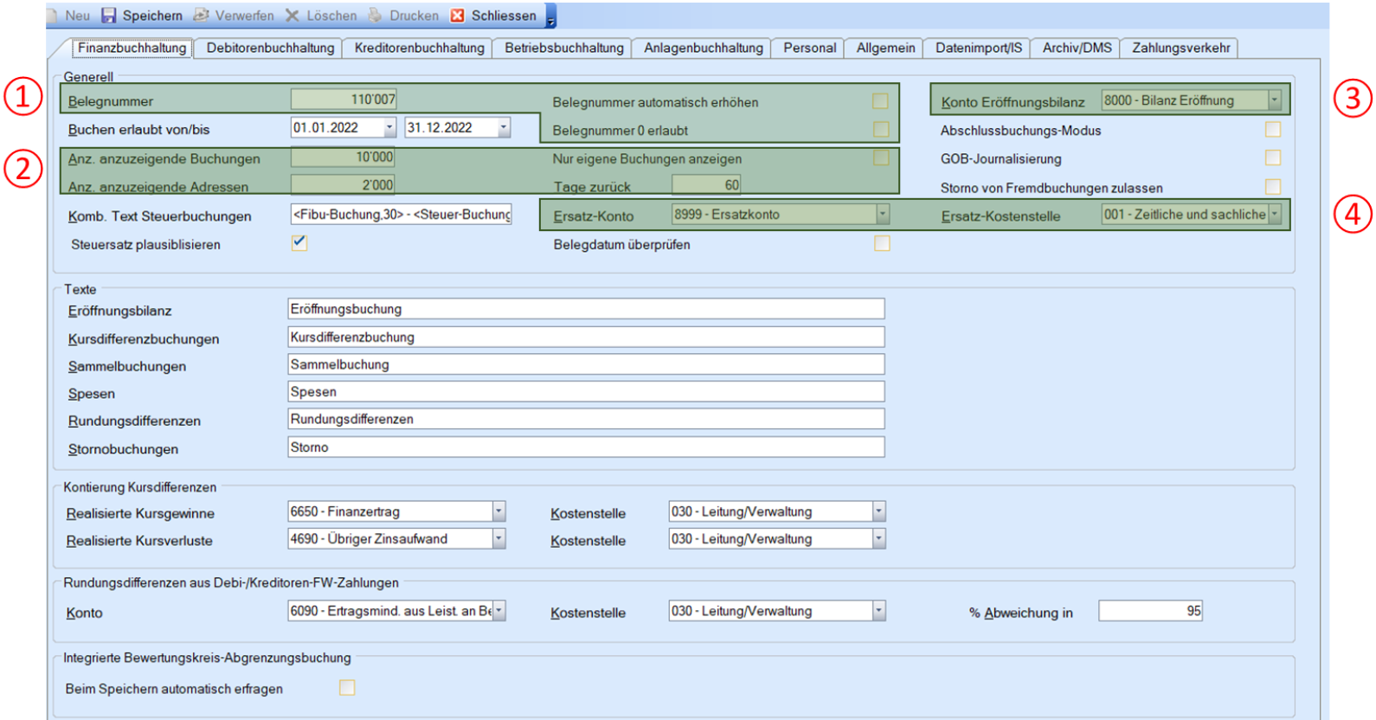Open the Buchen erlaubt start date picker
Screen dimensions: 1376x720
point(389,128)
